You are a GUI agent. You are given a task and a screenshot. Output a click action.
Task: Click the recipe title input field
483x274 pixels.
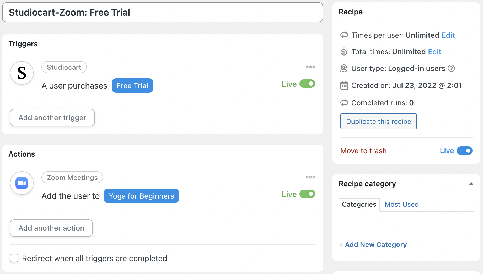pos(163,12)
